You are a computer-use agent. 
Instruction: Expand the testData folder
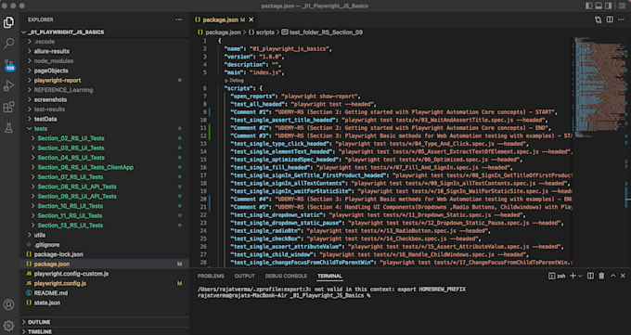click(45, 119)
